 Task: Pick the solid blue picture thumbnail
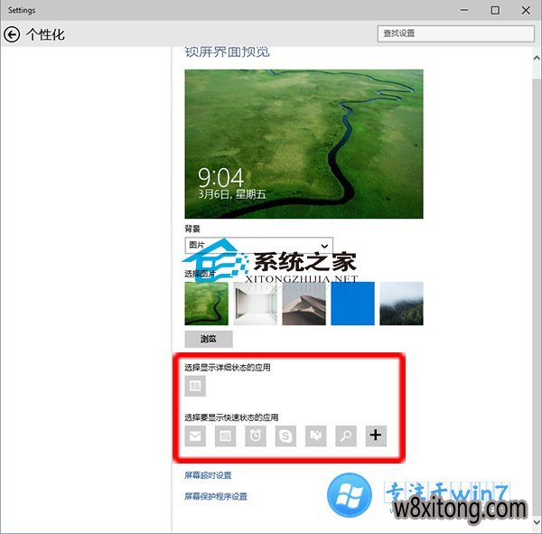[352, 304]
